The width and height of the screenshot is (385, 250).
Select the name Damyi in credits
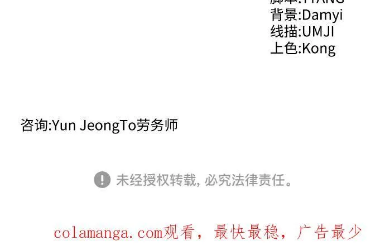pyautogui.click(x=323, y=15)
